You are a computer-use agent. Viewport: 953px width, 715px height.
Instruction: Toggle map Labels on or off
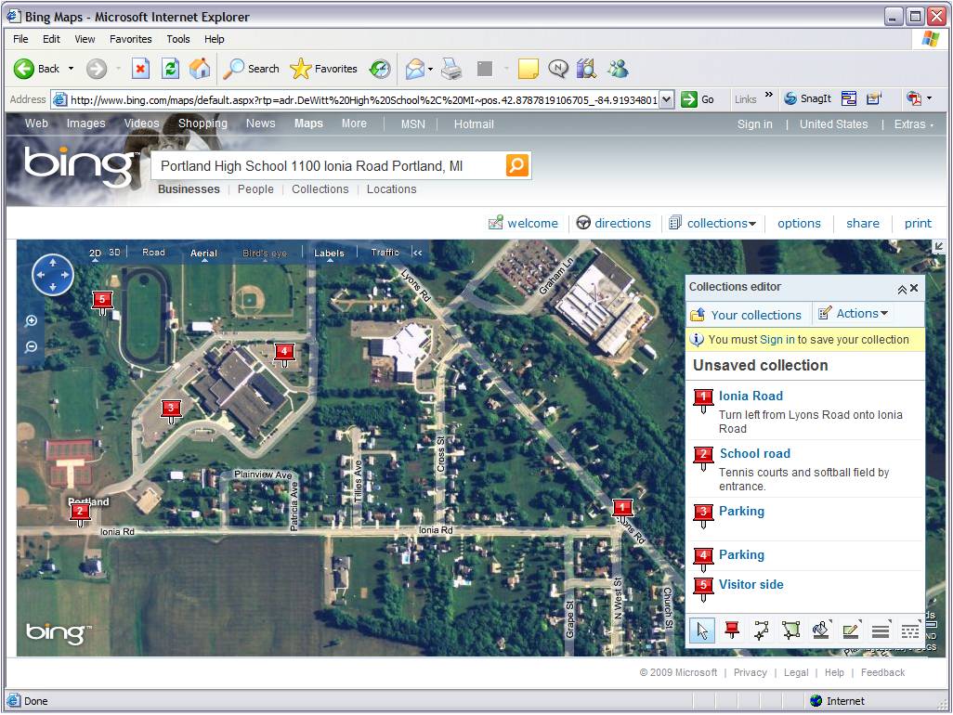(329, 253)
